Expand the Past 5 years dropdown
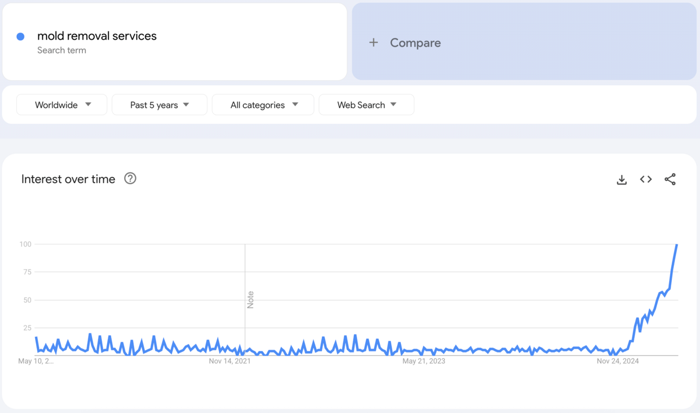Image resolution: width=700 pixels, height=413 pixels. [159, 105]
